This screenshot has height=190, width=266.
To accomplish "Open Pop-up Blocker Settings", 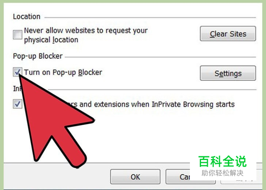I will (x=228, y=73).
